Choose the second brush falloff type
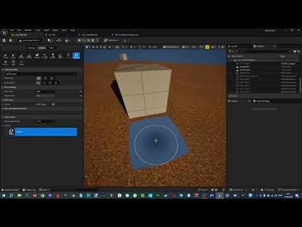The width and height of the screenshot is (302, 227). pyautogui.click(x=44, y=83)
